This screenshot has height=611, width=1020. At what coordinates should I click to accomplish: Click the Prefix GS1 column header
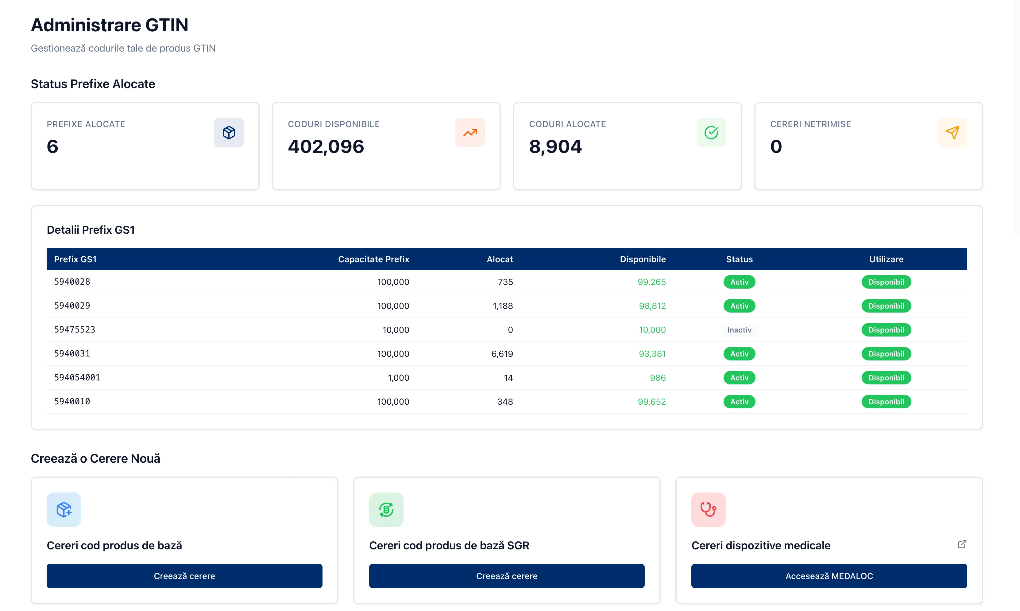coord(75,259)
